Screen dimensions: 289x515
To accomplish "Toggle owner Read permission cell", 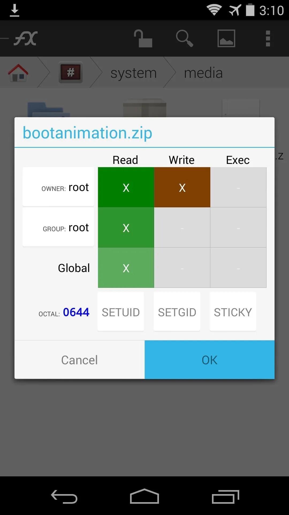I will pos(126,187).
